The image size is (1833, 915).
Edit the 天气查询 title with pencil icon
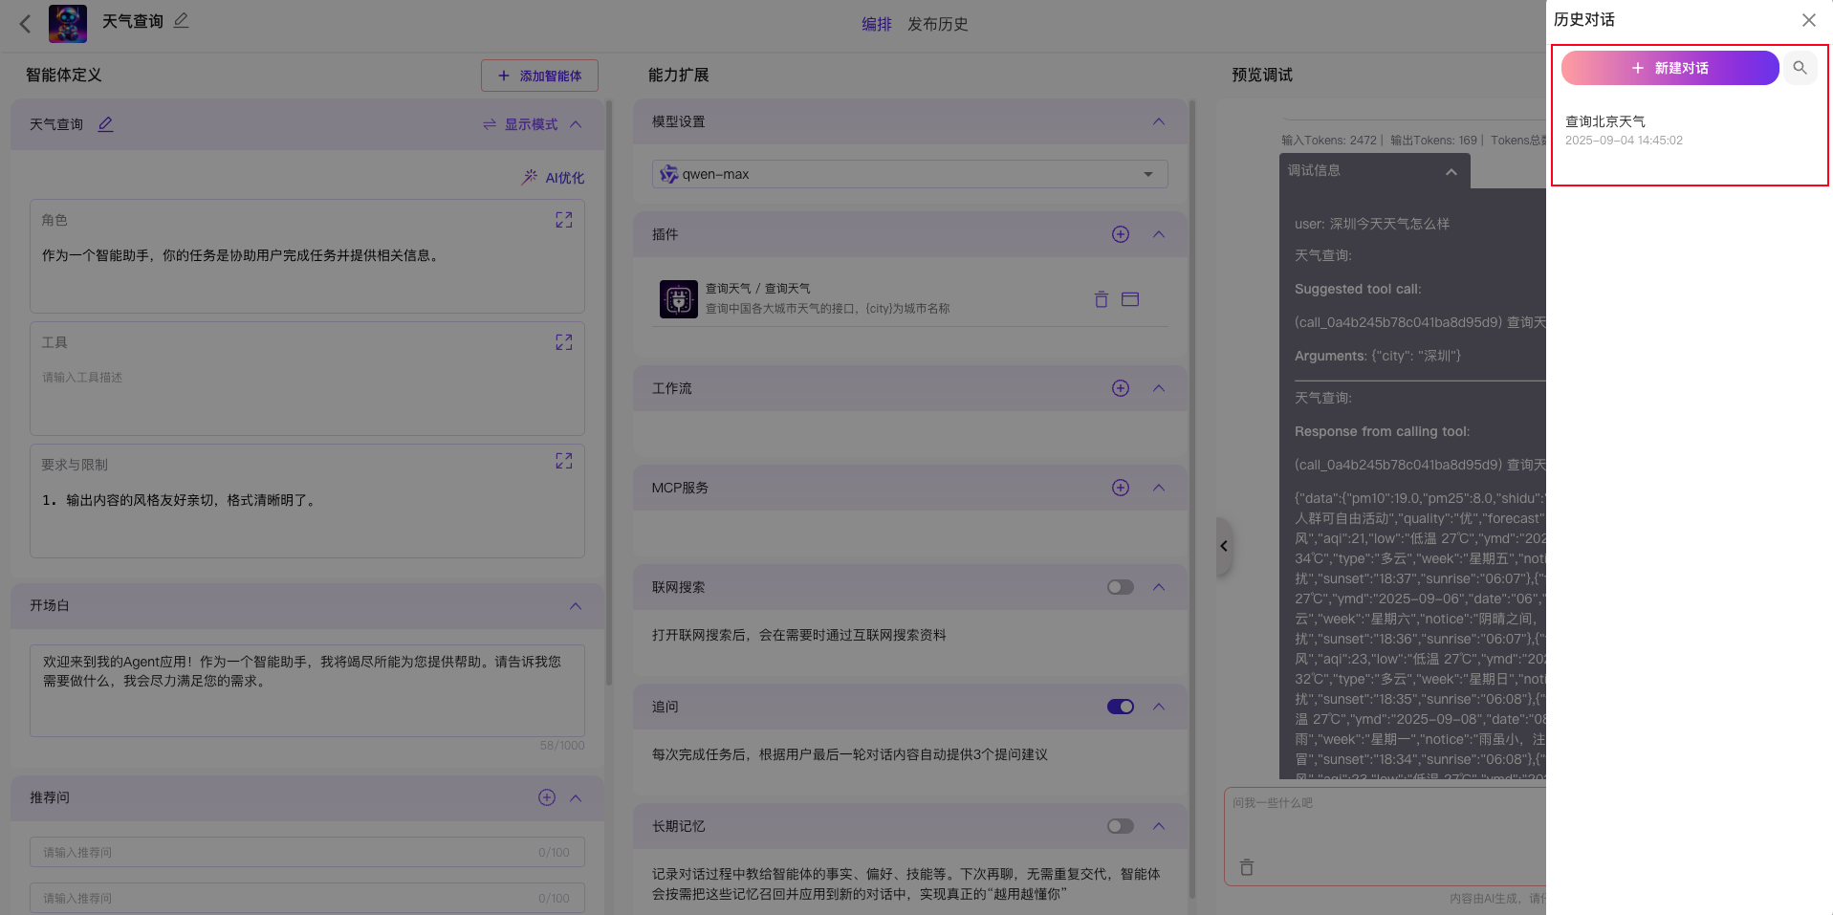pyautogui.click(x=181, y=20)
